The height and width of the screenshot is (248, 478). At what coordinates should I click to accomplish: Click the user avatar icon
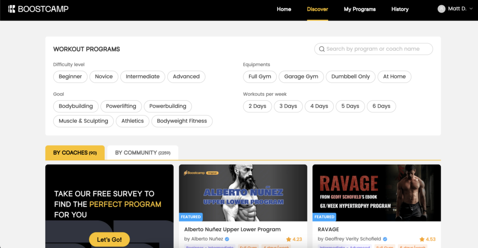click(442, 9)
